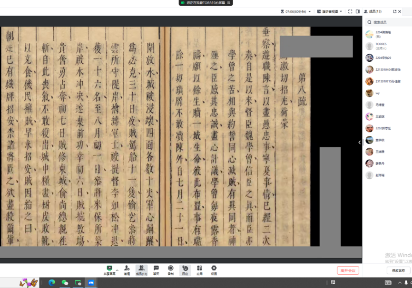Expand the meeting timer 07:06 dropdown
412x288 pixels.
[x=310, y=11]
